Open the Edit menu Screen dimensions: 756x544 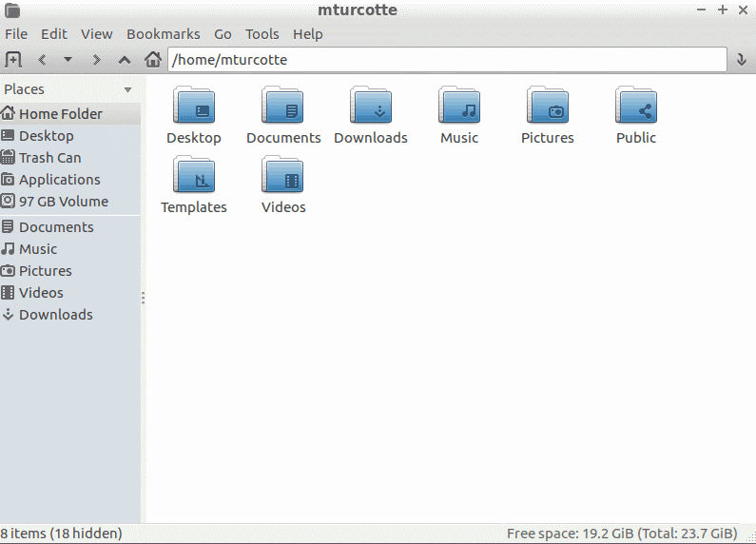tap(54, 34)
